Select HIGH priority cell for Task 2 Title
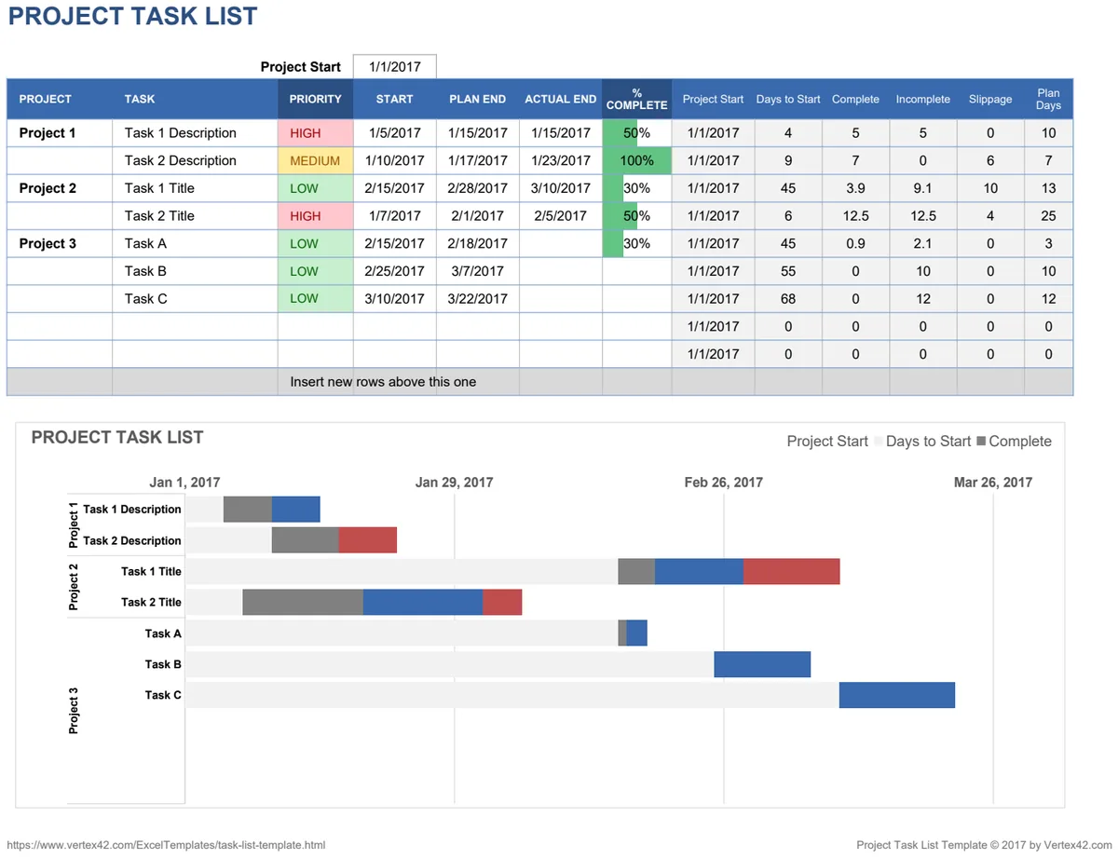 point(315,216)
